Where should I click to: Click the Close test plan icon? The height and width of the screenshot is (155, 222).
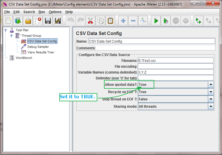click(x=38, y=21)
